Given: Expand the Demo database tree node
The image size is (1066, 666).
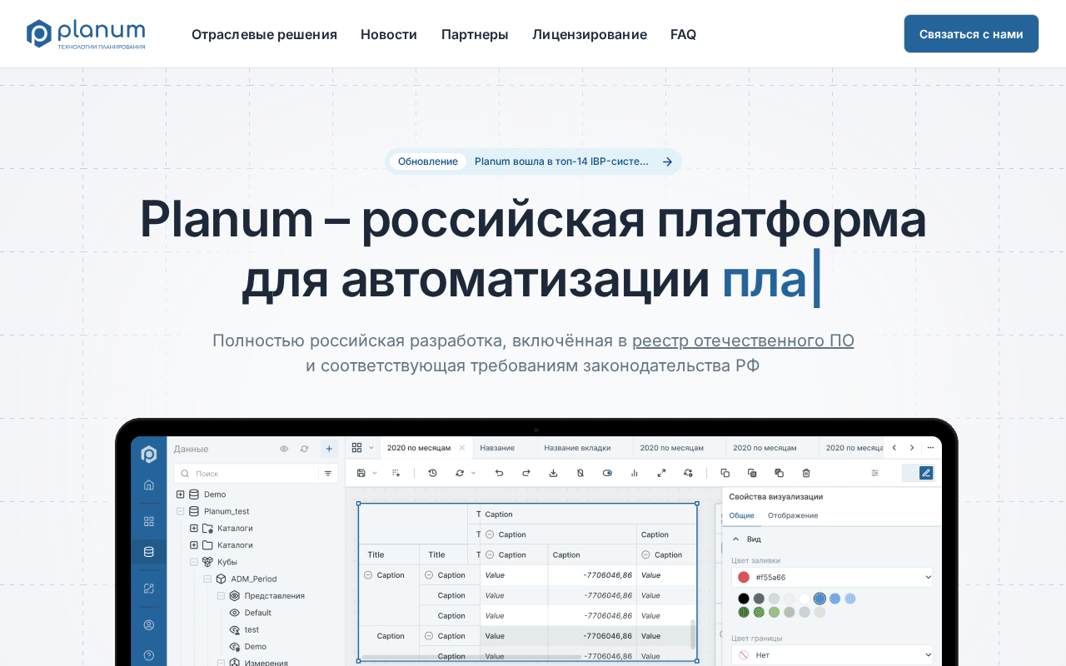Looking at the screenshot, I should click(x=180, y=495).
